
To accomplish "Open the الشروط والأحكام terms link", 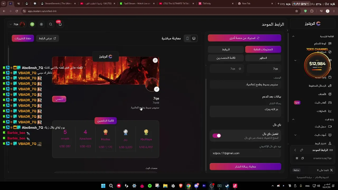I will 322,177.
